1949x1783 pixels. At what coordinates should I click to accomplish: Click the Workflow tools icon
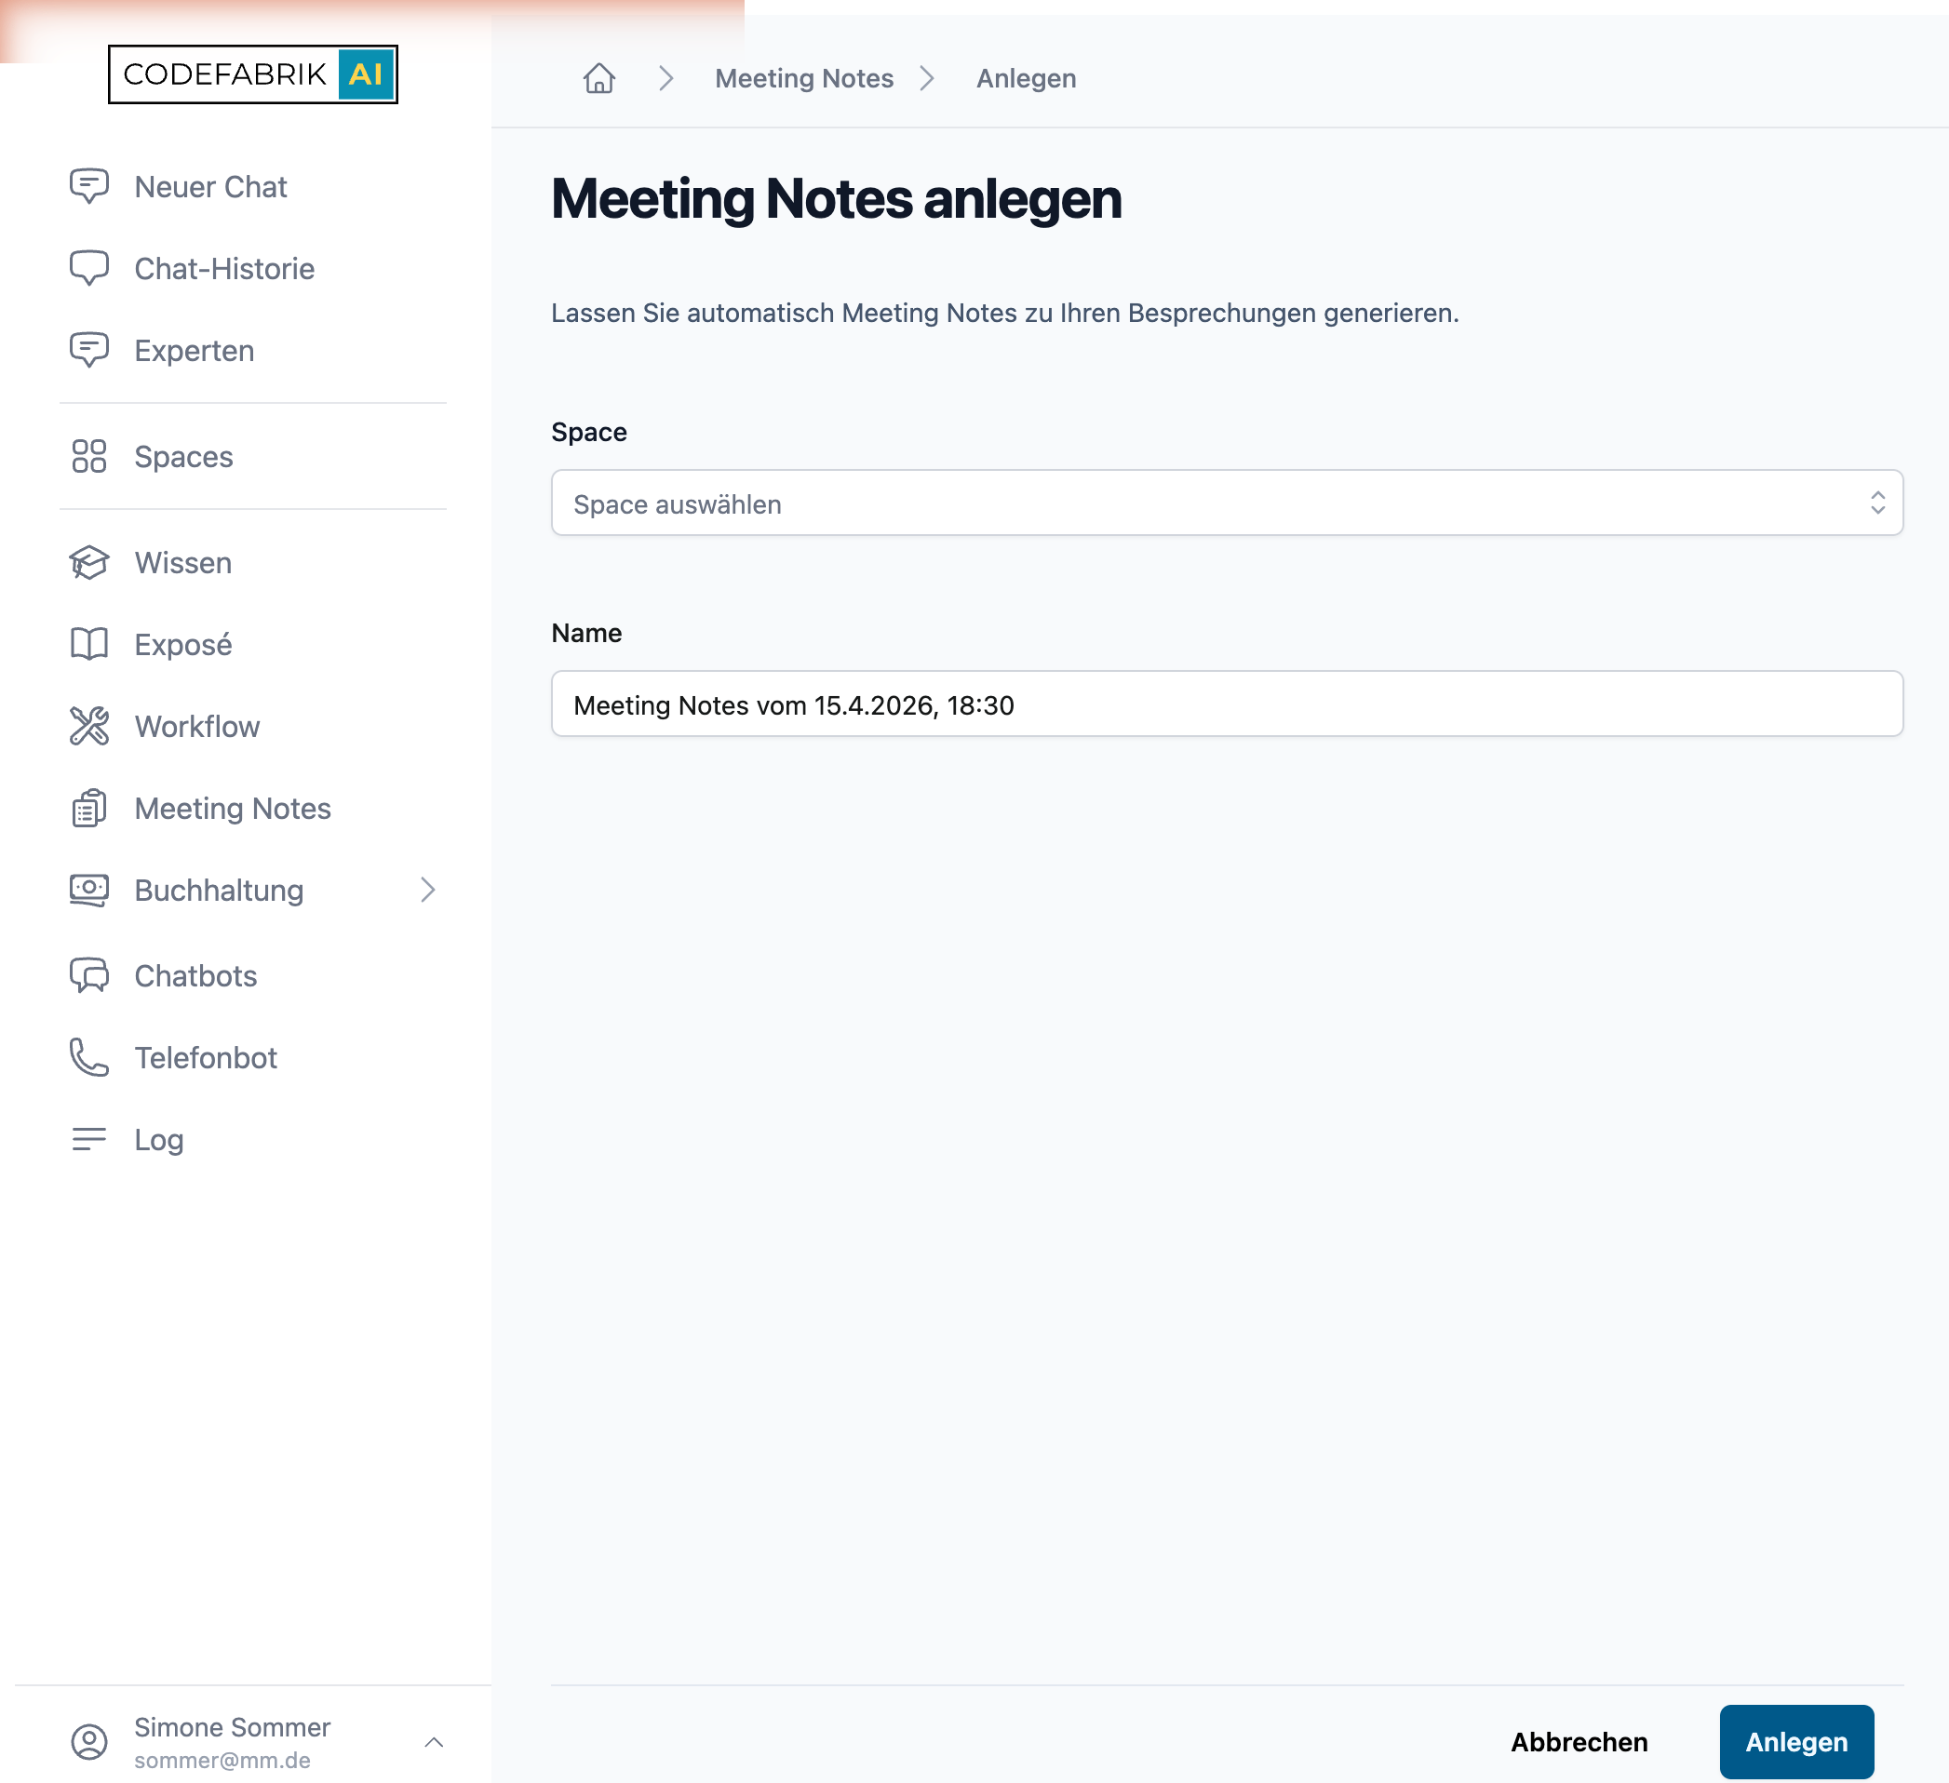pyautogui.click(x=89, y=727)
